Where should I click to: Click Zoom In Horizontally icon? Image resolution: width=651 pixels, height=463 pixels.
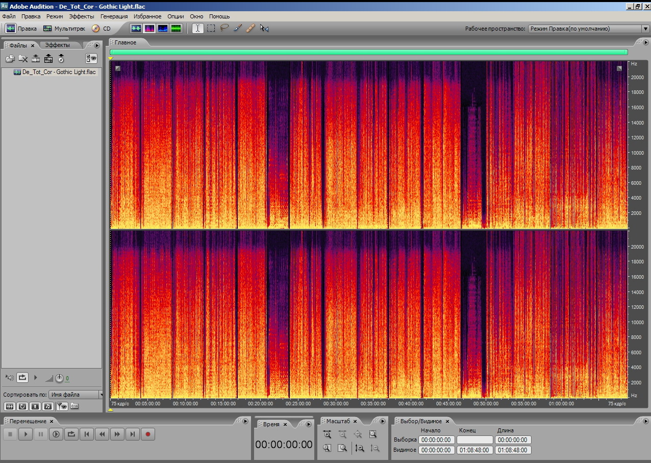point(327,434)
